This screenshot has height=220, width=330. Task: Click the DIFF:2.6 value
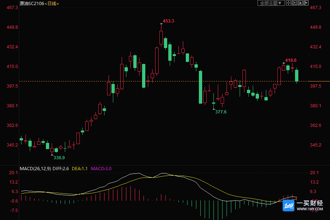60,168
